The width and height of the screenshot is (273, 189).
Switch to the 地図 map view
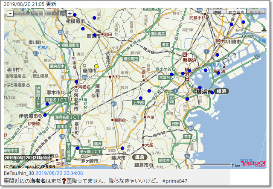point(218,13)
